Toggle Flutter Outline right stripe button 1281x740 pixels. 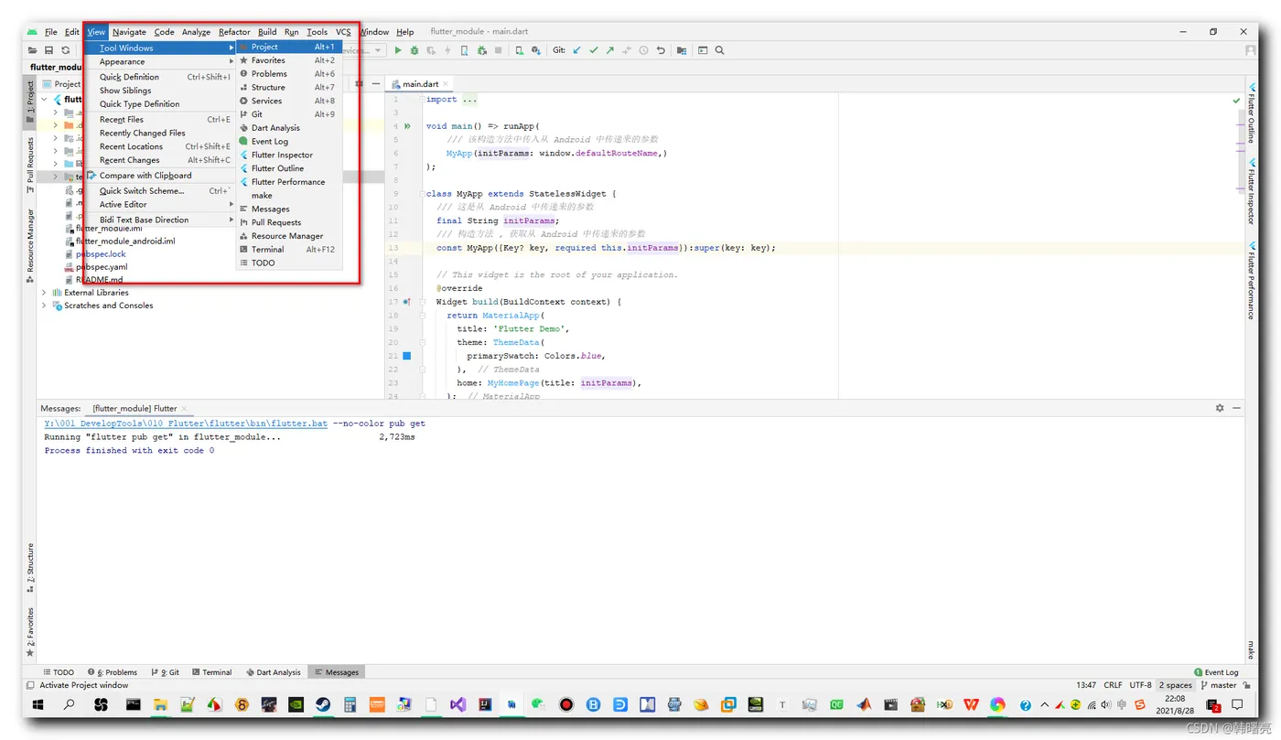pyautogui.click(x=1251, y=113)
